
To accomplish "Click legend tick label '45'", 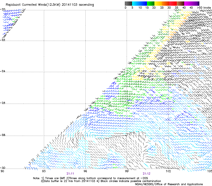I will [191, 8].
